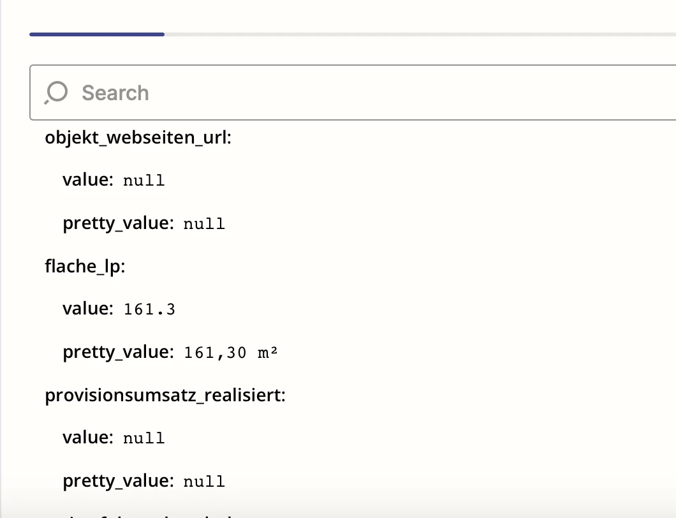
Task: Click the gray unfilled progress bar track
Action: 420,34
